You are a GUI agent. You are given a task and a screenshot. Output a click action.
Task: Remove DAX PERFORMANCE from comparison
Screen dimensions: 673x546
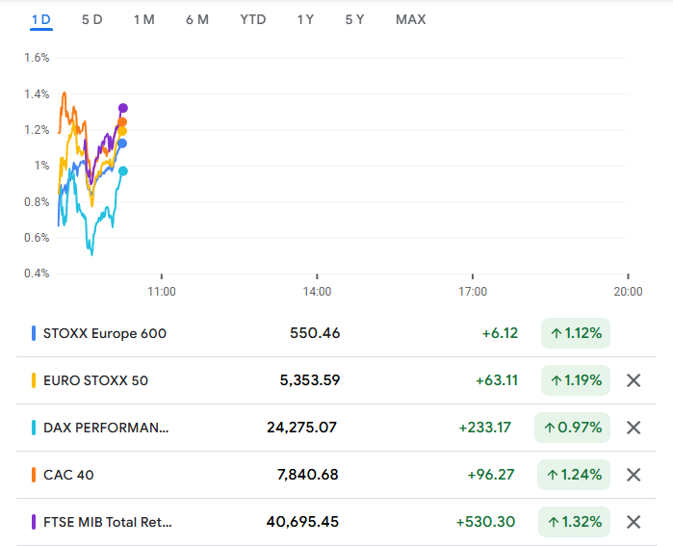point(634,428)
